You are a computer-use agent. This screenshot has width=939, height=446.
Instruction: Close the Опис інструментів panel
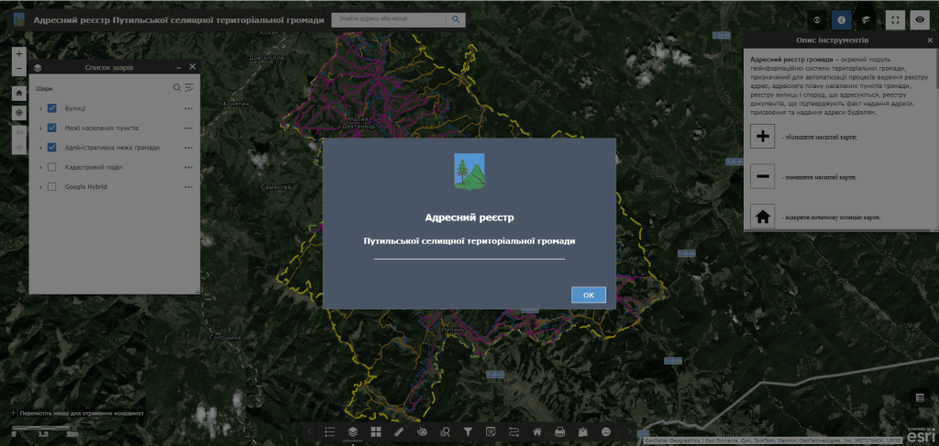[930, 40]
